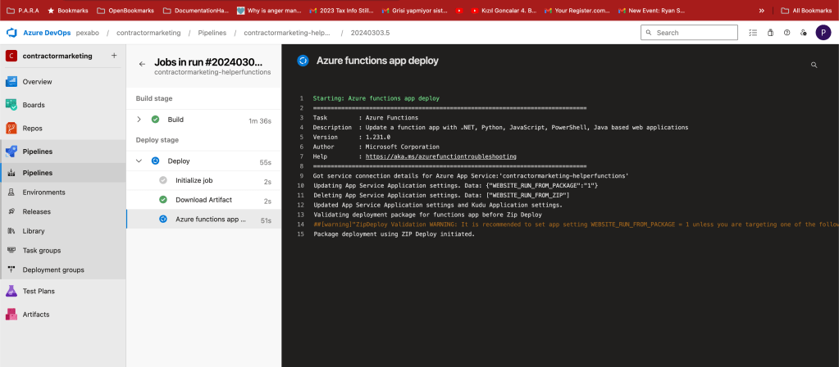
Task: Click the Pipelines breadcrumb
Action: (212, 33)
